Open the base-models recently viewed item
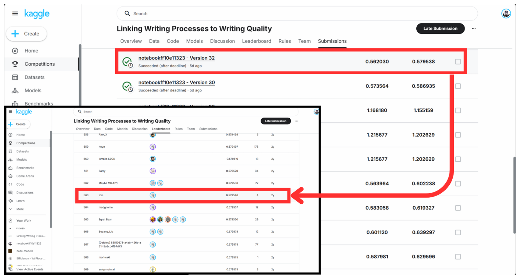 point(24,251)
